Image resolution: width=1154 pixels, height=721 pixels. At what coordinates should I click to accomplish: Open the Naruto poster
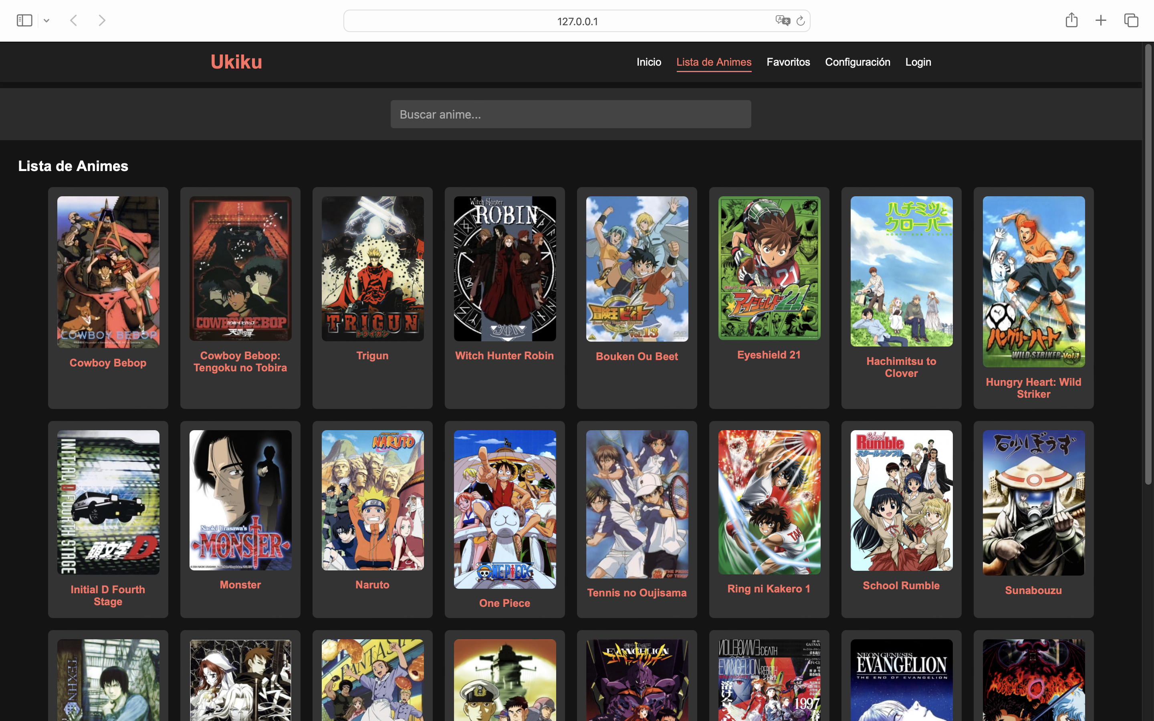[372, 500]
